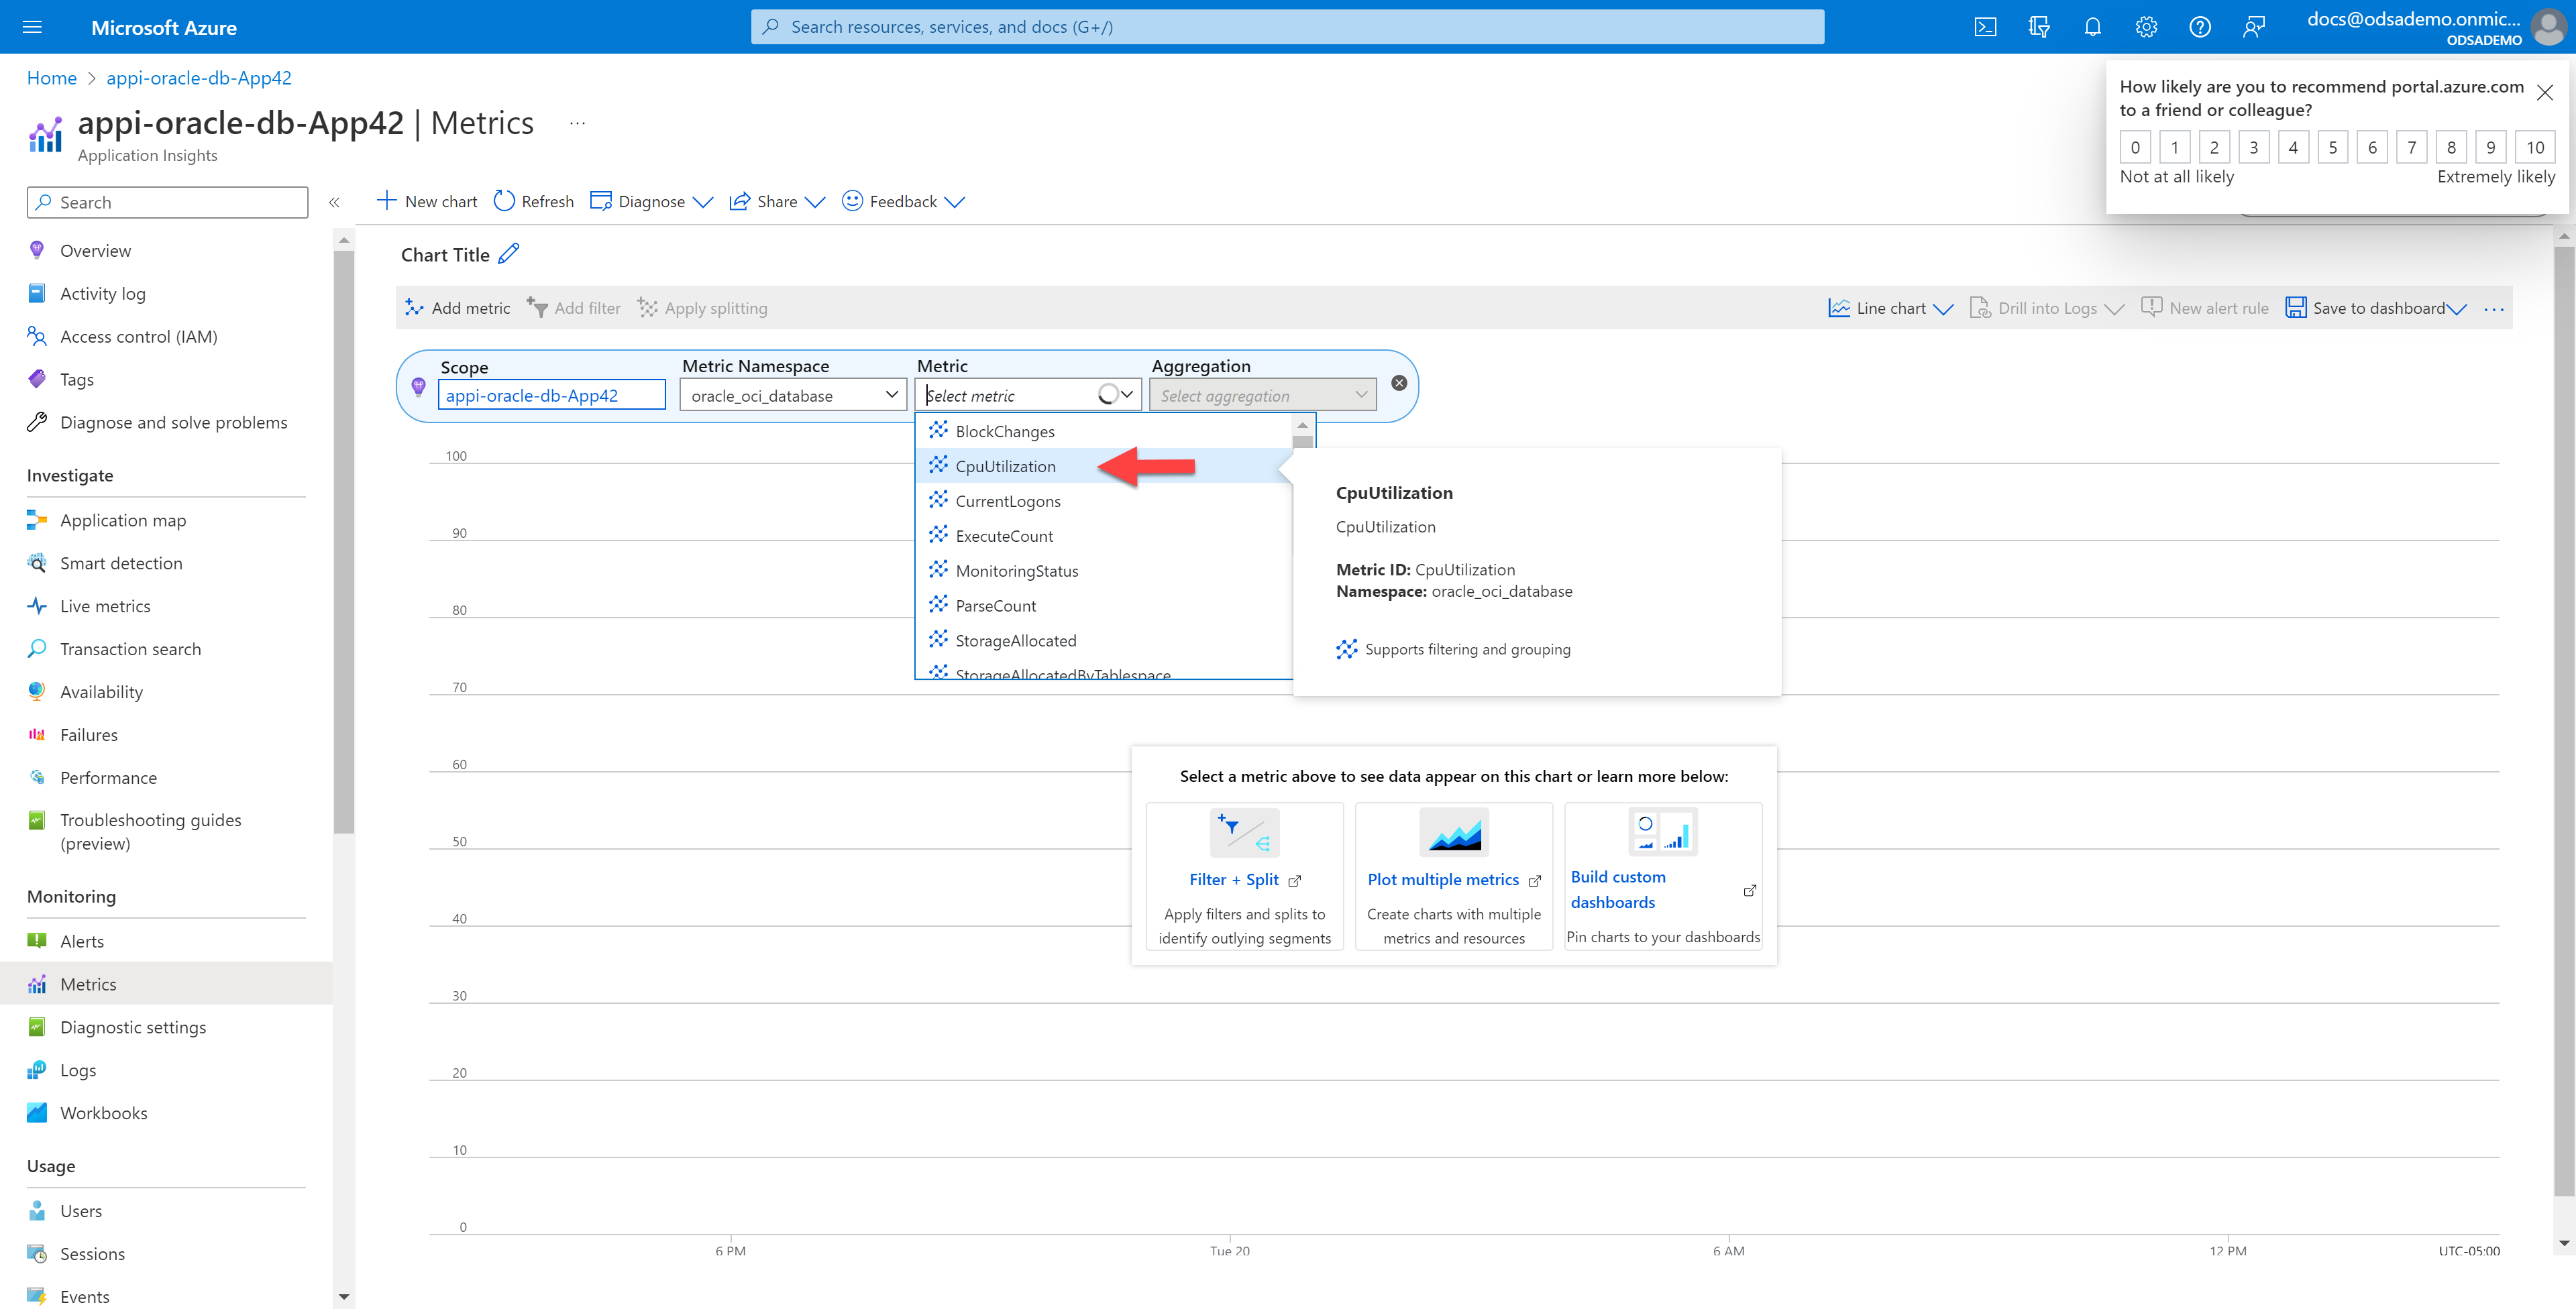2576x1309 pixels.
Task: Choose StorageAllocated metric
Action: click(1104, 640)
